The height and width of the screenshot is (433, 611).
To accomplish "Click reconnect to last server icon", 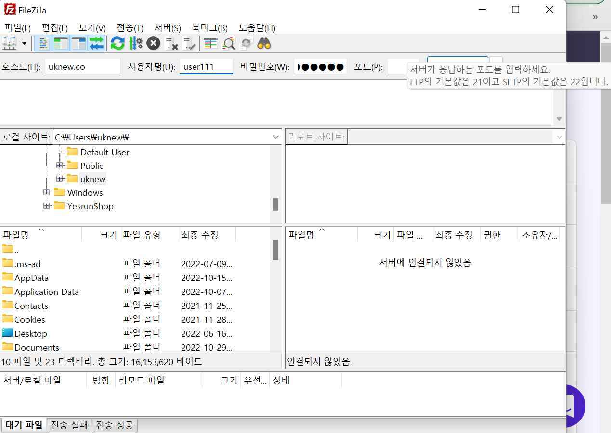I will click(x=189, y=44).
